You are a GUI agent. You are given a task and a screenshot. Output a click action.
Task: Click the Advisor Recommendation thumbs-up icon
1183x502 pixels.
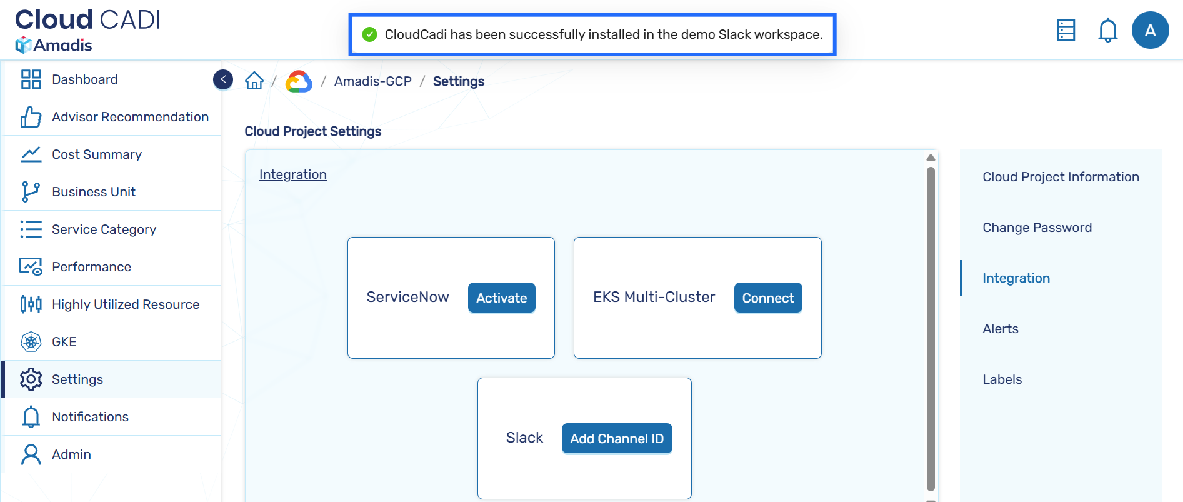tap(31, 117)
